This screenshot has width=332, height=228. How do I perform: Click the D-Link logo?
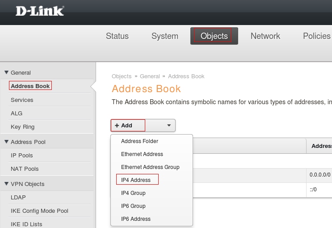[39, 11]
